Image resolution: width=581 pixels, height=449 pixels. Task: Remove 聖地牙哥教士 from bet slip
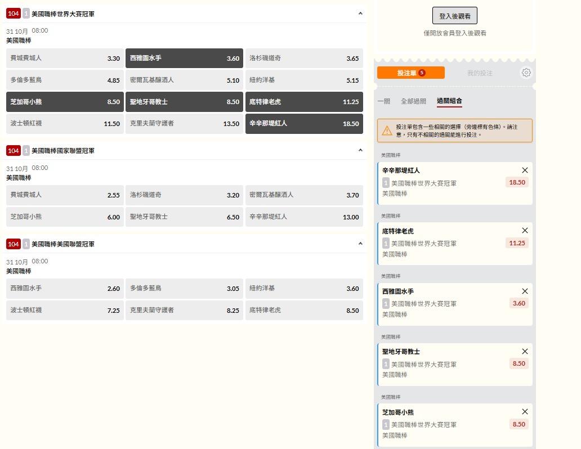(x=525, y=351)
